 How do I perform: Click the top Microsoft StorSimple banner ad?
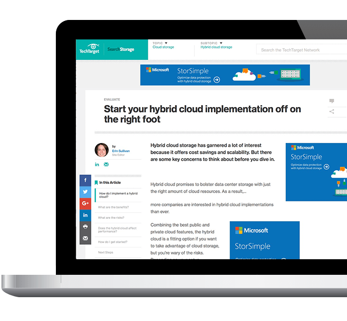225,75
